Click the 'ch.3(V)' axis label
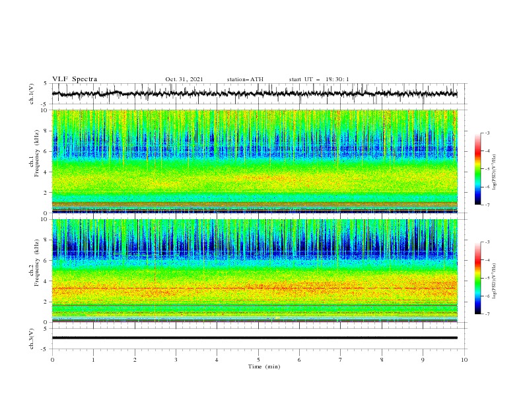 pyautogui.click(x=32, y=339)
